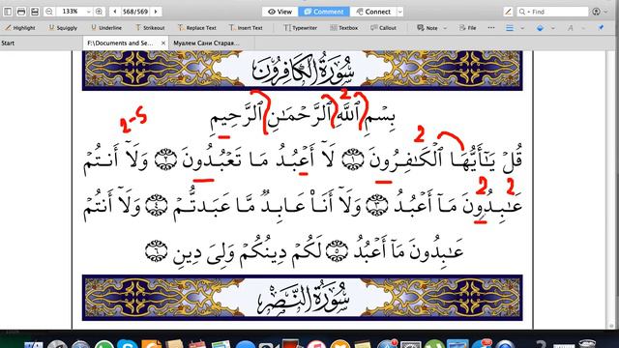Expand the line style dropdown arrow

[522, 28]
